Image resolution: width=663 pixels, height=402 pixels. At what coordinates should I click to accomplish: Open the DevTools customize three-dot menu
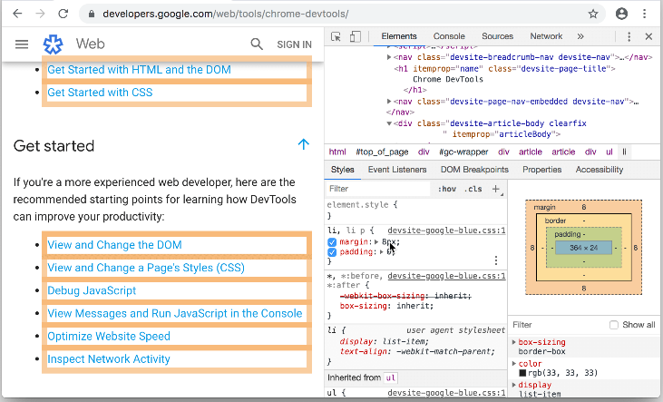pos(629,36)
